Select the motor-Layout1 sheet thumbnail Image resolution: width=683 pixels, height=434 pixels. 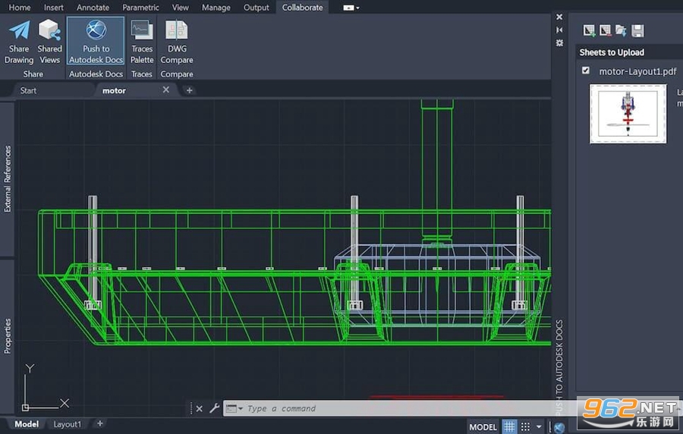tap(628, 114)
